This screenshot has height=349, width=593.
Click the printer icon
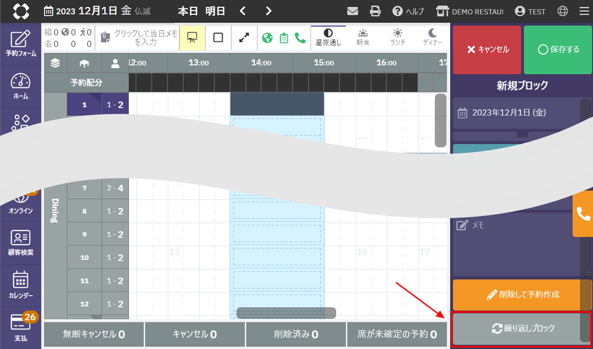[x=376, y=11]
